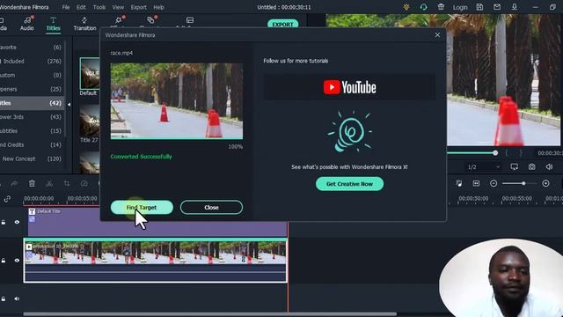Open the Audio media tab
Viewport: 563px width, 317px height.
pos(27,24)
